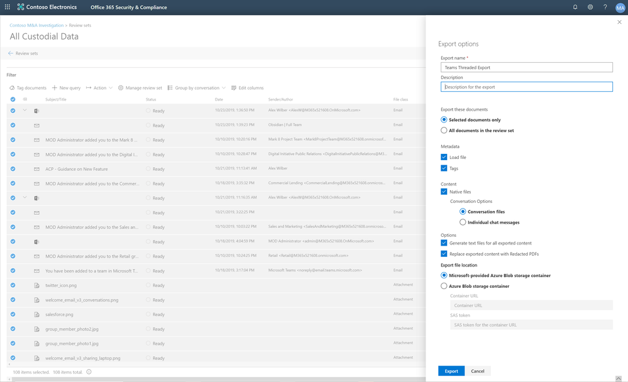Image resolution: width=628 pixels, height=382 pixels.
Task: Click Manage review set
Action: coord(140,88)
